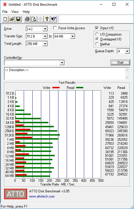The image size is (134, 209).
Task: Click the ATTO logo at bottom
Action: pyautogui.click(x=15, y=194)
